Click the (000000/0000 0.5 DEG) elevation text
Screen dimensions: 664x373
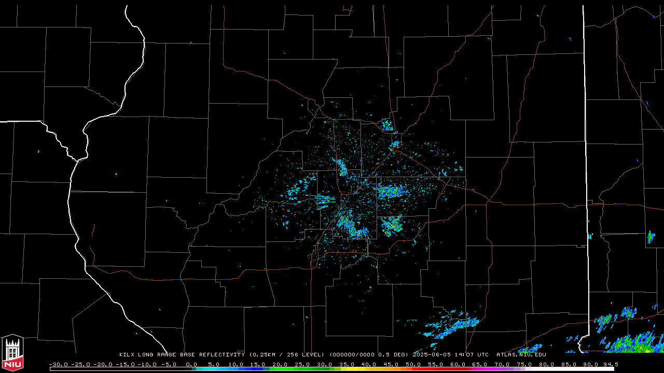click(x=369, y=355)
